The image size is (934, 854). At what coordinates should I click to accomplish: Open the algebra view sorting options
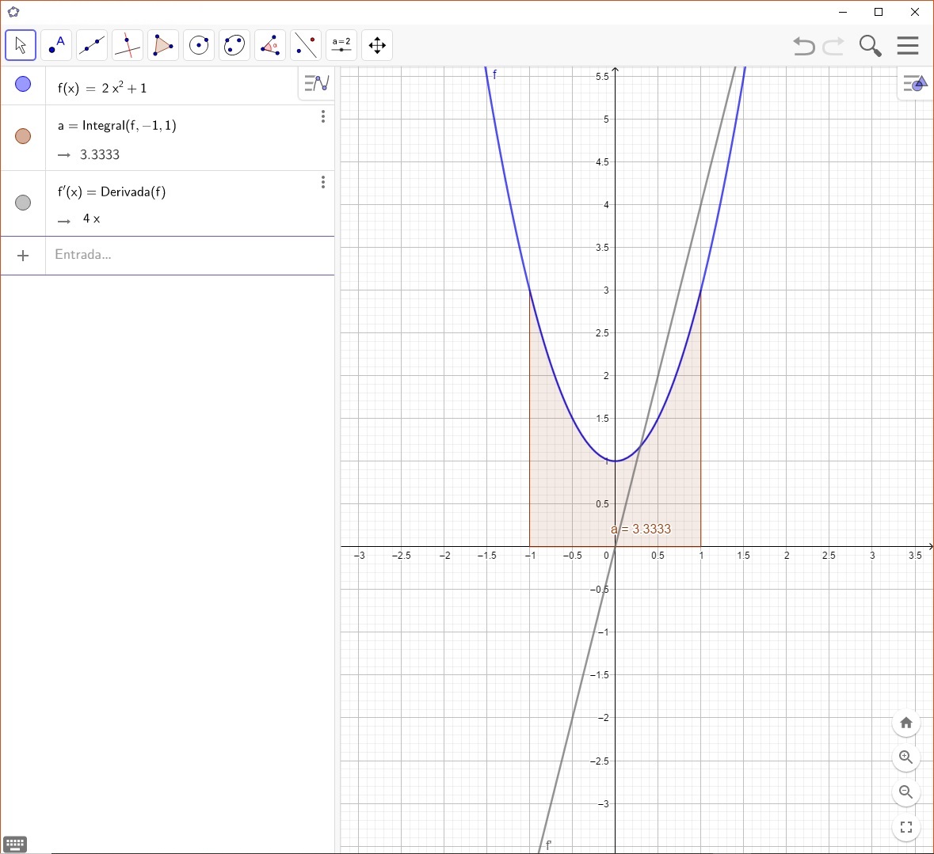pyautogui.click(x=315, y=83)
